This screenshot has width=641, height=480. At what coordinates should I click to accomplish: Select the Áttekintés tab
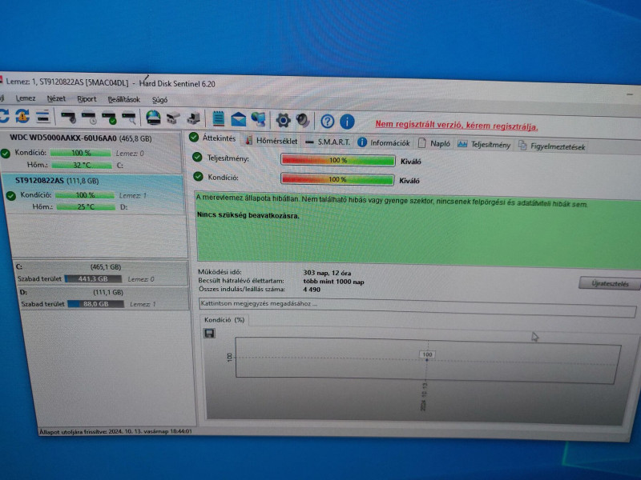[212, 138]
